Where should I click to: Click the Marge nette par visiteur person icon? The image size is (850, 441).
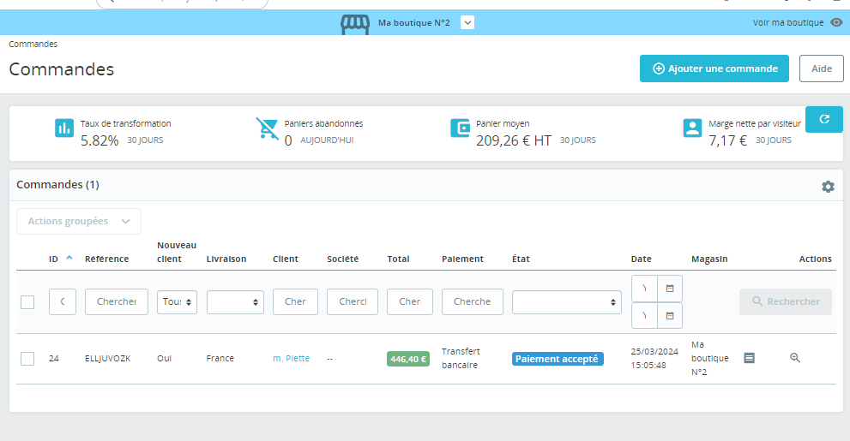(692, 128)
